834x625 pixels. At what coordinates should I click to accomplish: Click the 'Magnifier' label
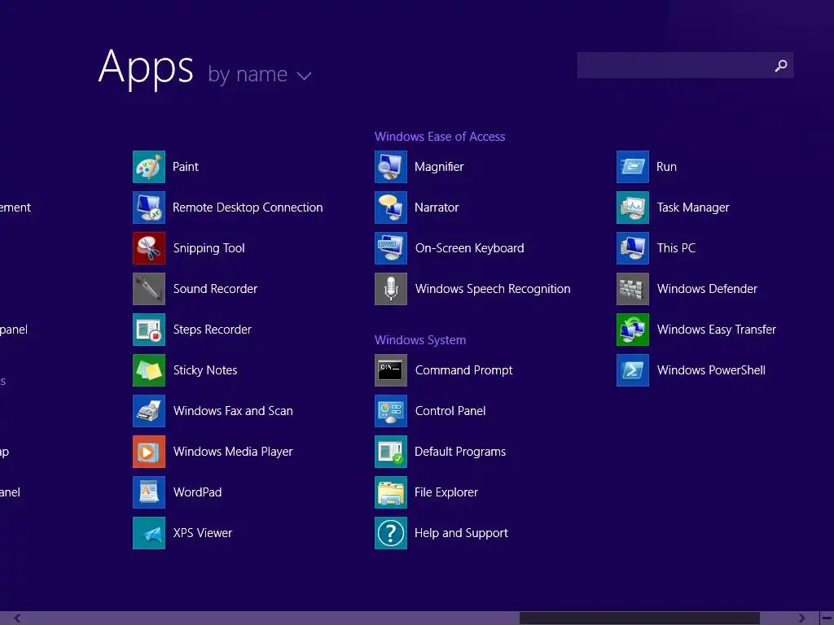[439, 167]
